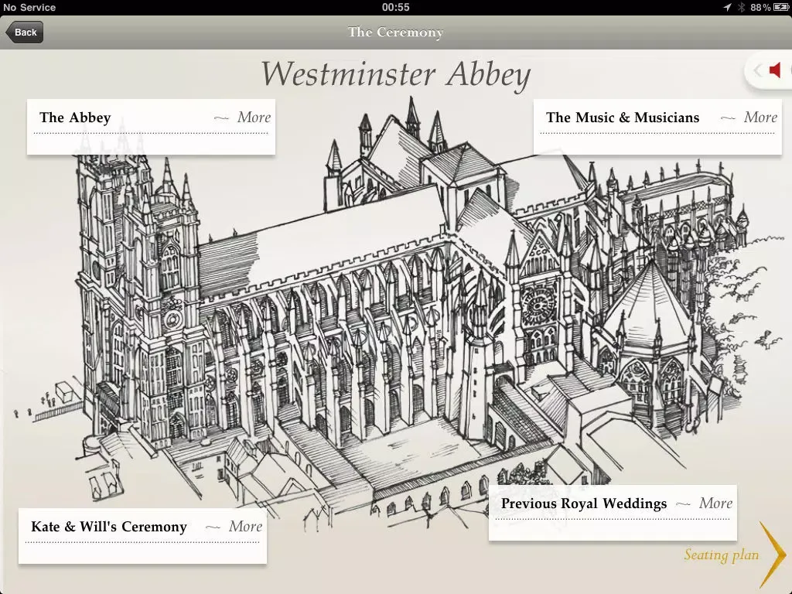Select Previous Royal Weddings title

click(584, 504)
